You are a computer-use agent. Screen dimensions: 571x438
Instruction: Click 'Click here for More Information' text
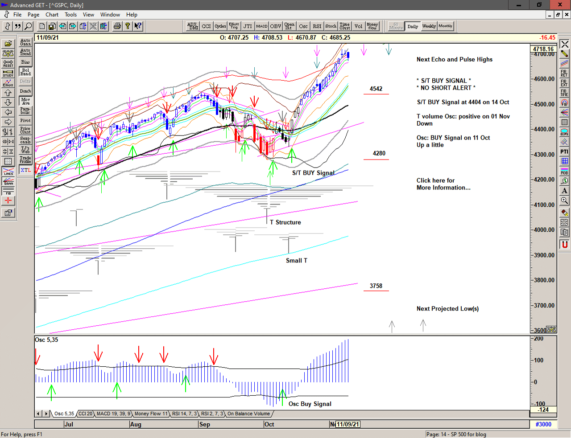(443, 184)
